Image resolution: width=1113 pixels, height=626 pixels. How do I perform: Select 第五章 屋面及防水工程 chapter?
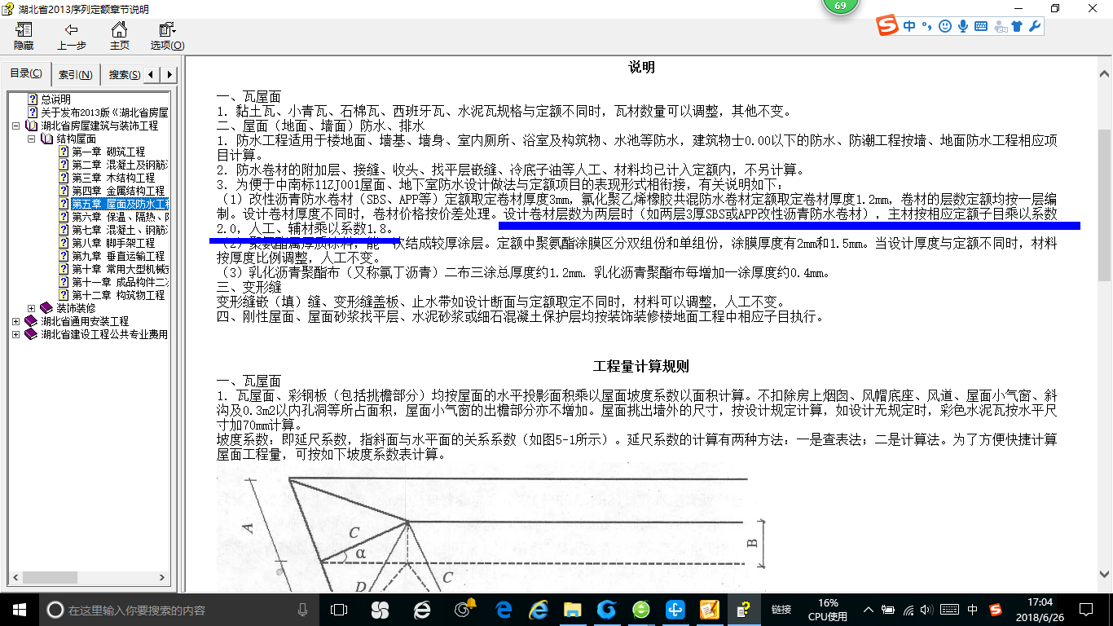pos(120,204)
